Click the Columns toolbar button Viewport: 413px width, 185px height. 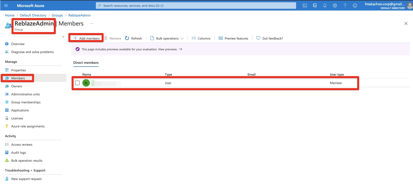tap(201, 38)
